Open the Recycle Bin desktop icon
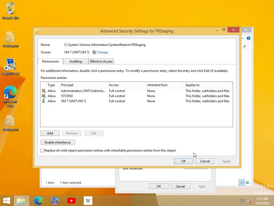 point(10,11)
